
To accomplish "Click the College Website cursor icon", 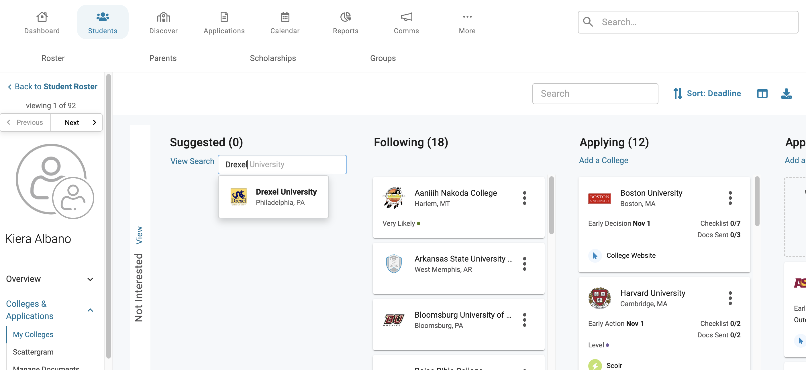I will 595,256.
